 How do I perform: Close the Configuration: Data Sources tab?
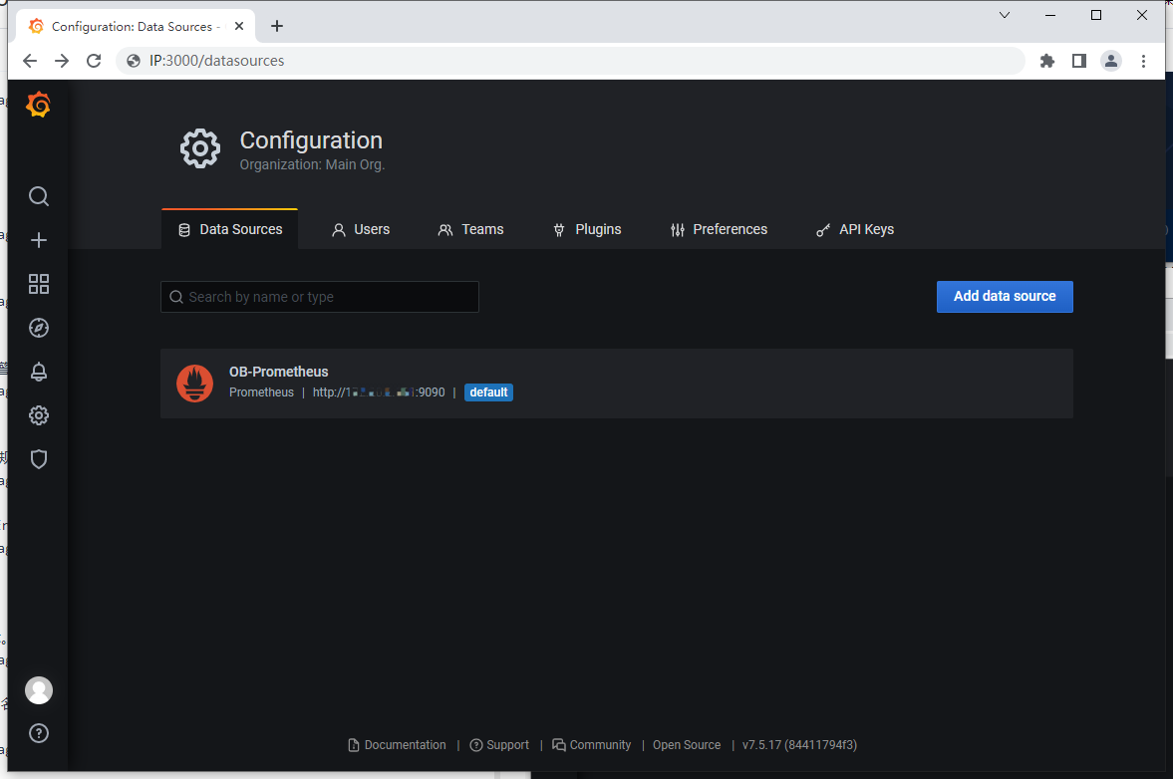click(x=239, y=26)
